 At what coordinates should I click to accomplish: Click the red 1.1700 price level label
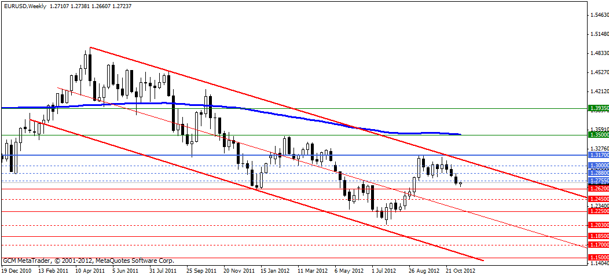599,245
